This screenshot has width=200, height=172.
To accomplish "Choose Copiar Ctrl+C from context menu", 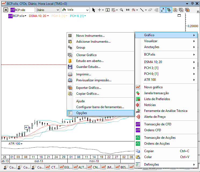I will [166, 151].
